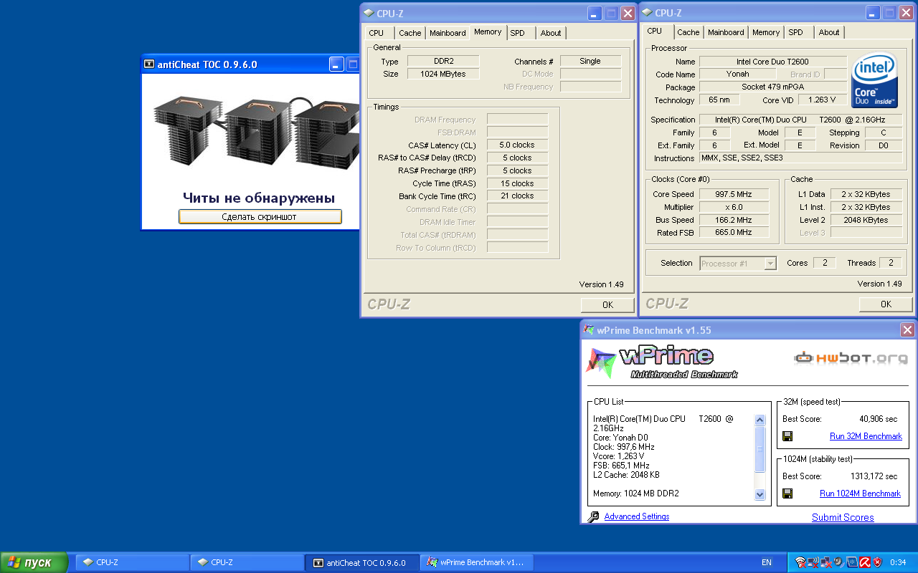This screenshot has width=918, height=573.
Task: Click the TOC heatsink logo image
Action: (x=255, y=133)
